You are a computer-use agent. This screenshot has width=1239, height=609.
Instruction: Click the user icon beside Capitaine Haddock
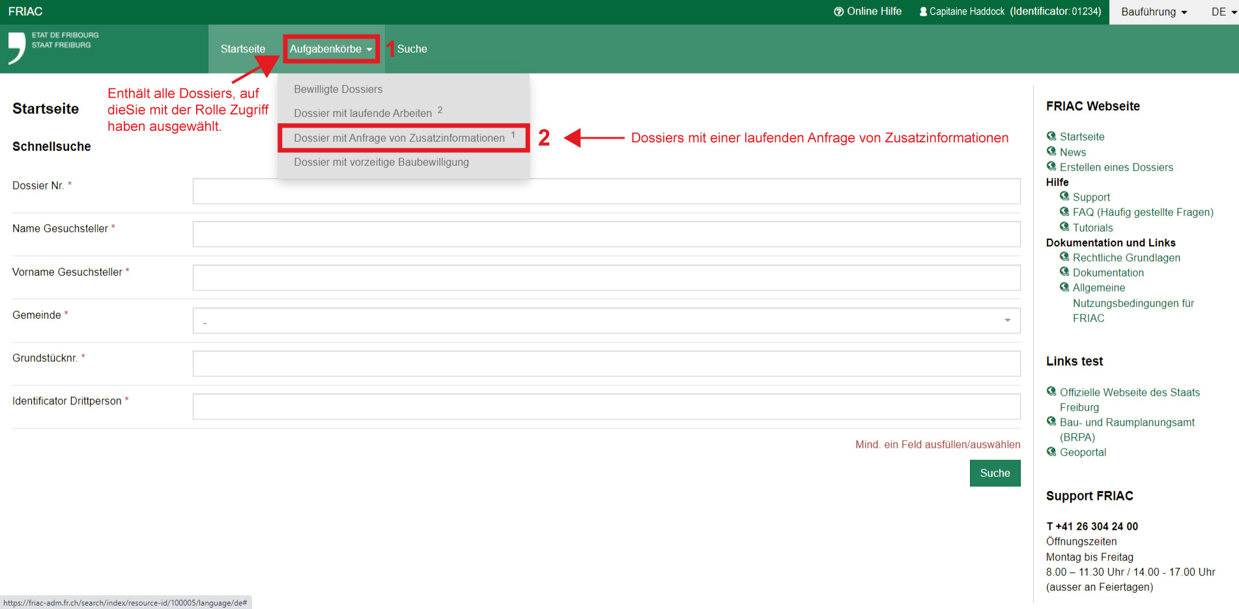point(923,12)
